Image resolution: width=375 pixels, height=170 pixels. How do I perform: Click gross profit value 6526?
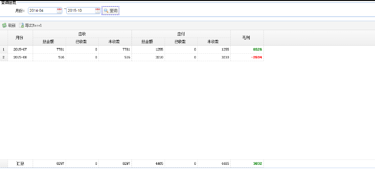click(x=257, y=49)
